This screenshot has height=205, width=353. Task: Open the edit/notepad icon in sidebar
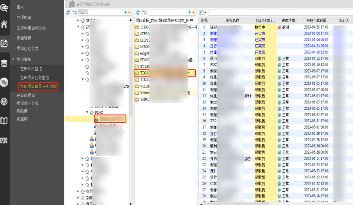coord(4,44)
